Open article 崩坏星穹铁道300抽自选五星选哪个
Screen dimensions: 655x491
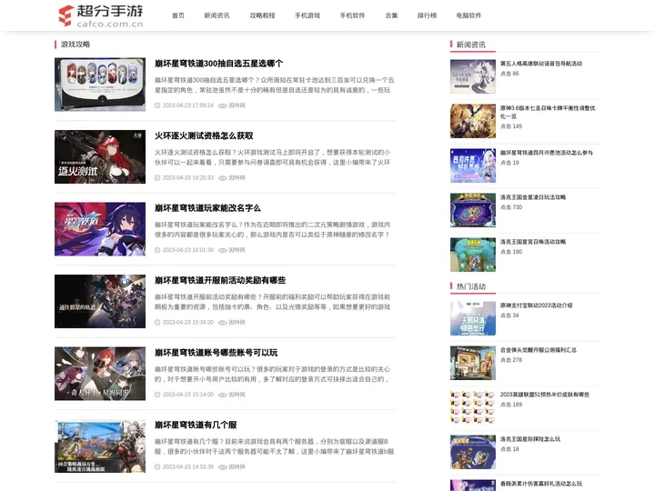pyautogui.click(x=218, y=64)
